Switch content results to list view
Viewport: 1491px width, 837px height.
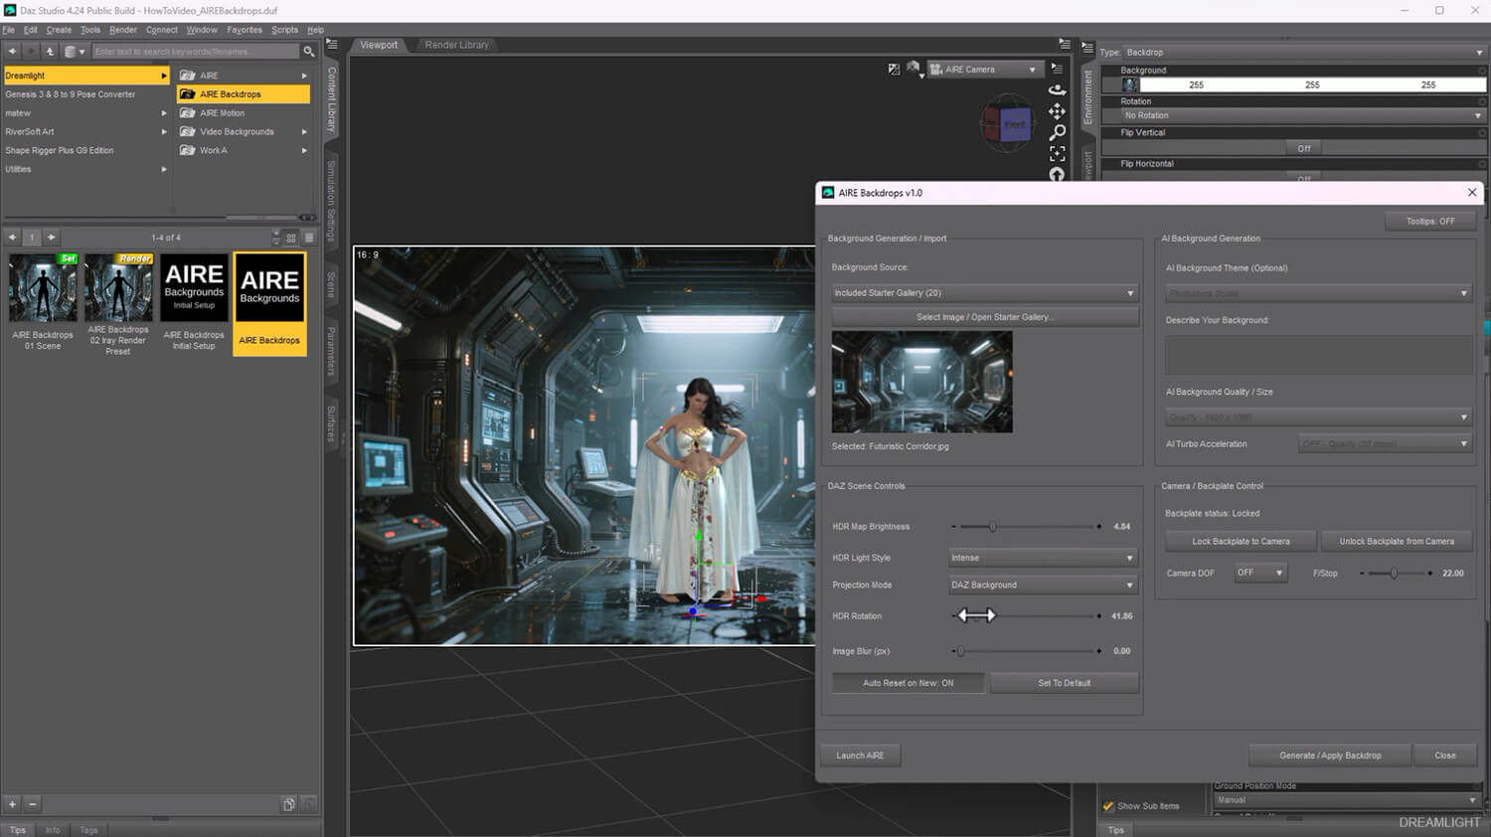[x=309, y=238]
